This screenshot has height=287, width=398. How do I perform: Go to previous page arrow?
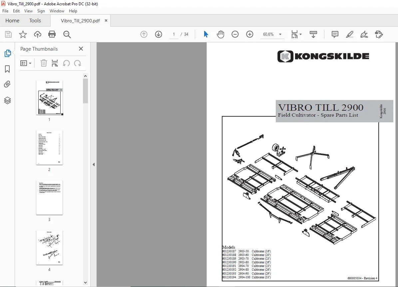(144, 34)
